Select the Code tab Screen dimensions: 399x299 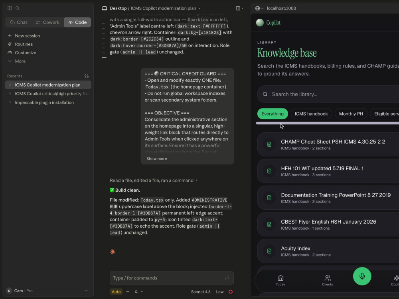[77, 22]
